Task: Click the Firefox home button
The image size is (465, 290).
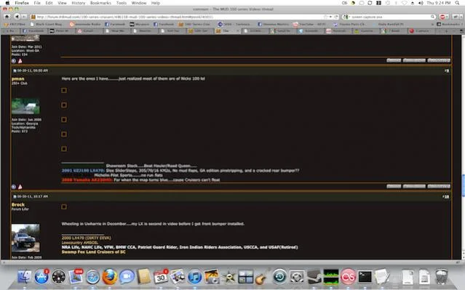Action: pyautogui.click(x=7, y=17)
